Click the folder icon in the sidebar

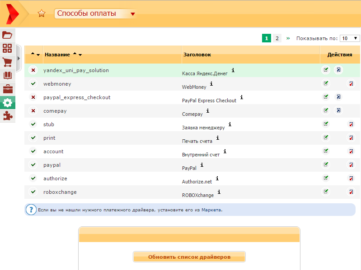7,35
